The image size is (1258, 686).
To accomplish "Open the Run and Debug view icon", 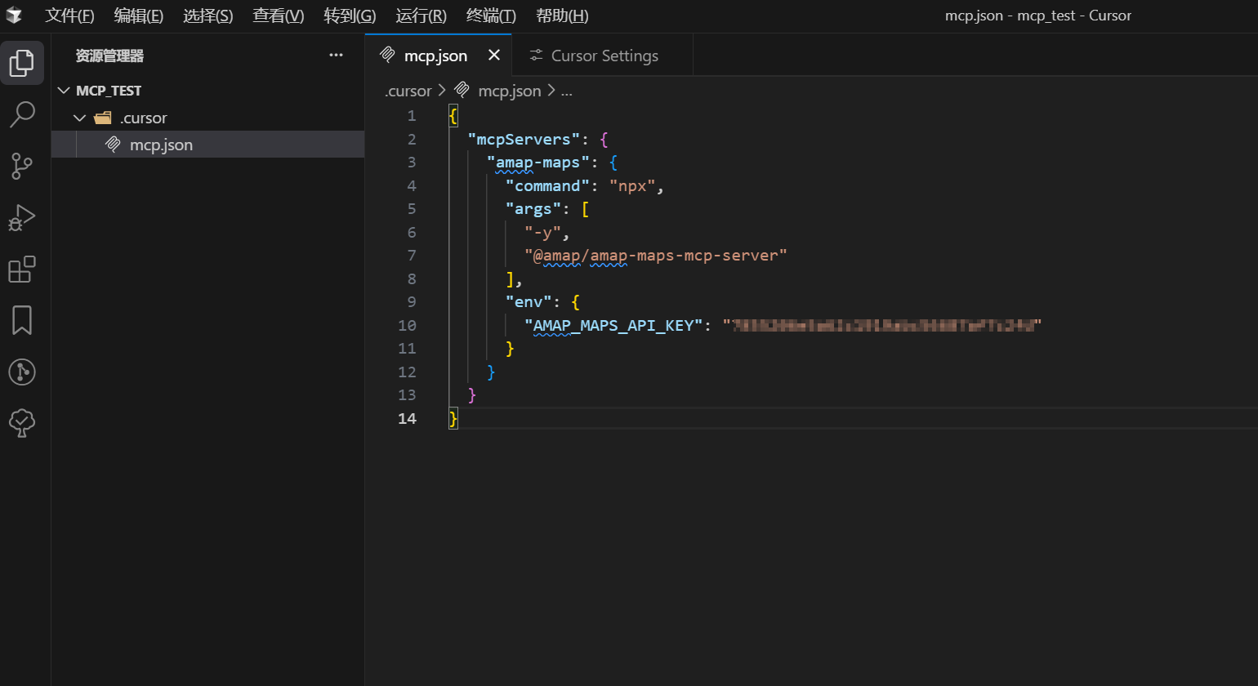I will [x=22, y=217].
